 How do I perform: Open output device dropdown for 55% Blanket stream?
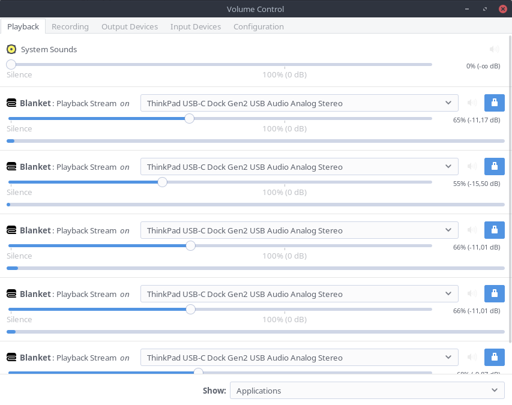point(299,167)
